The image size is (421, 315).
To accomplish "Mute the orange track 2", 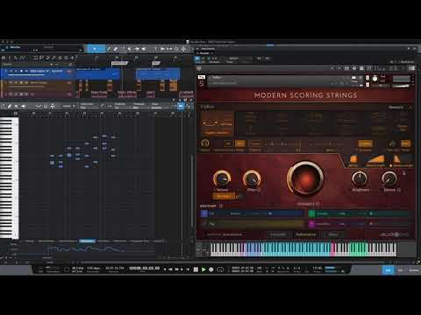I will click(11, 83).
